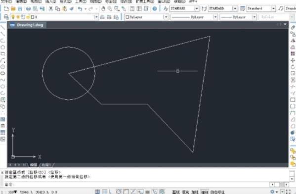The height and width of the screenshot is (194, 296).
Task: Select the Chamfer tool in right toolbar
Action: point(293,119)
